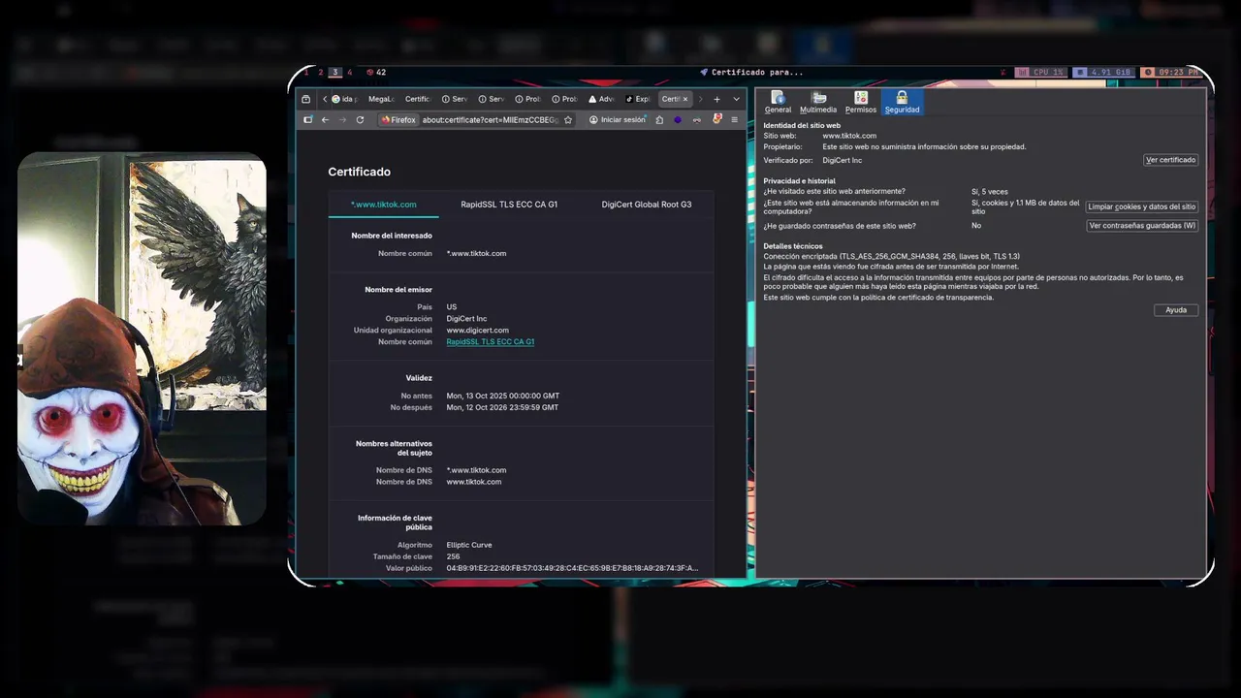
Task: Open the list all tabs chevron
Action: (x=736, y=99)
